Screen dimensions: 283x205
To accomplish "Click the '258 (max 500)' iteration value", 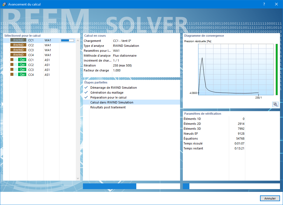I will 122,65.
